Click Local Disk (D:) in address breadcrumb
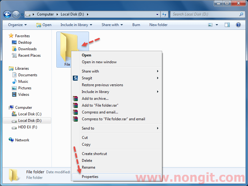 click(72, 14)
